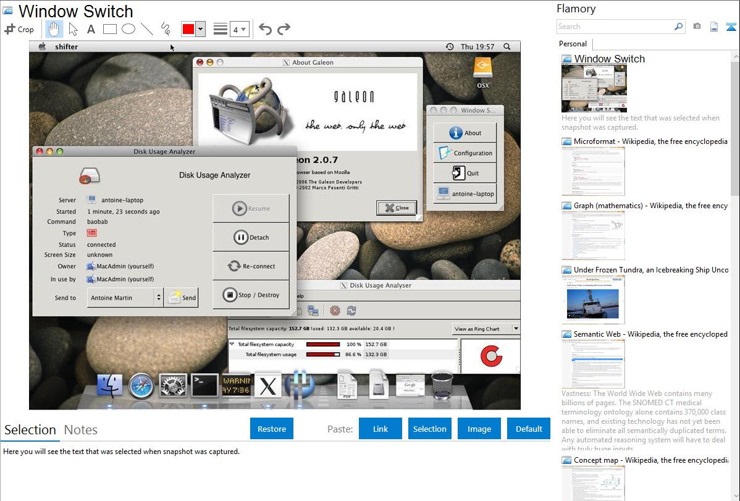This screenshot has width=740, height=501.
Task: Click the line style icon
Action: pyautogui.click(x=221, y=29)
